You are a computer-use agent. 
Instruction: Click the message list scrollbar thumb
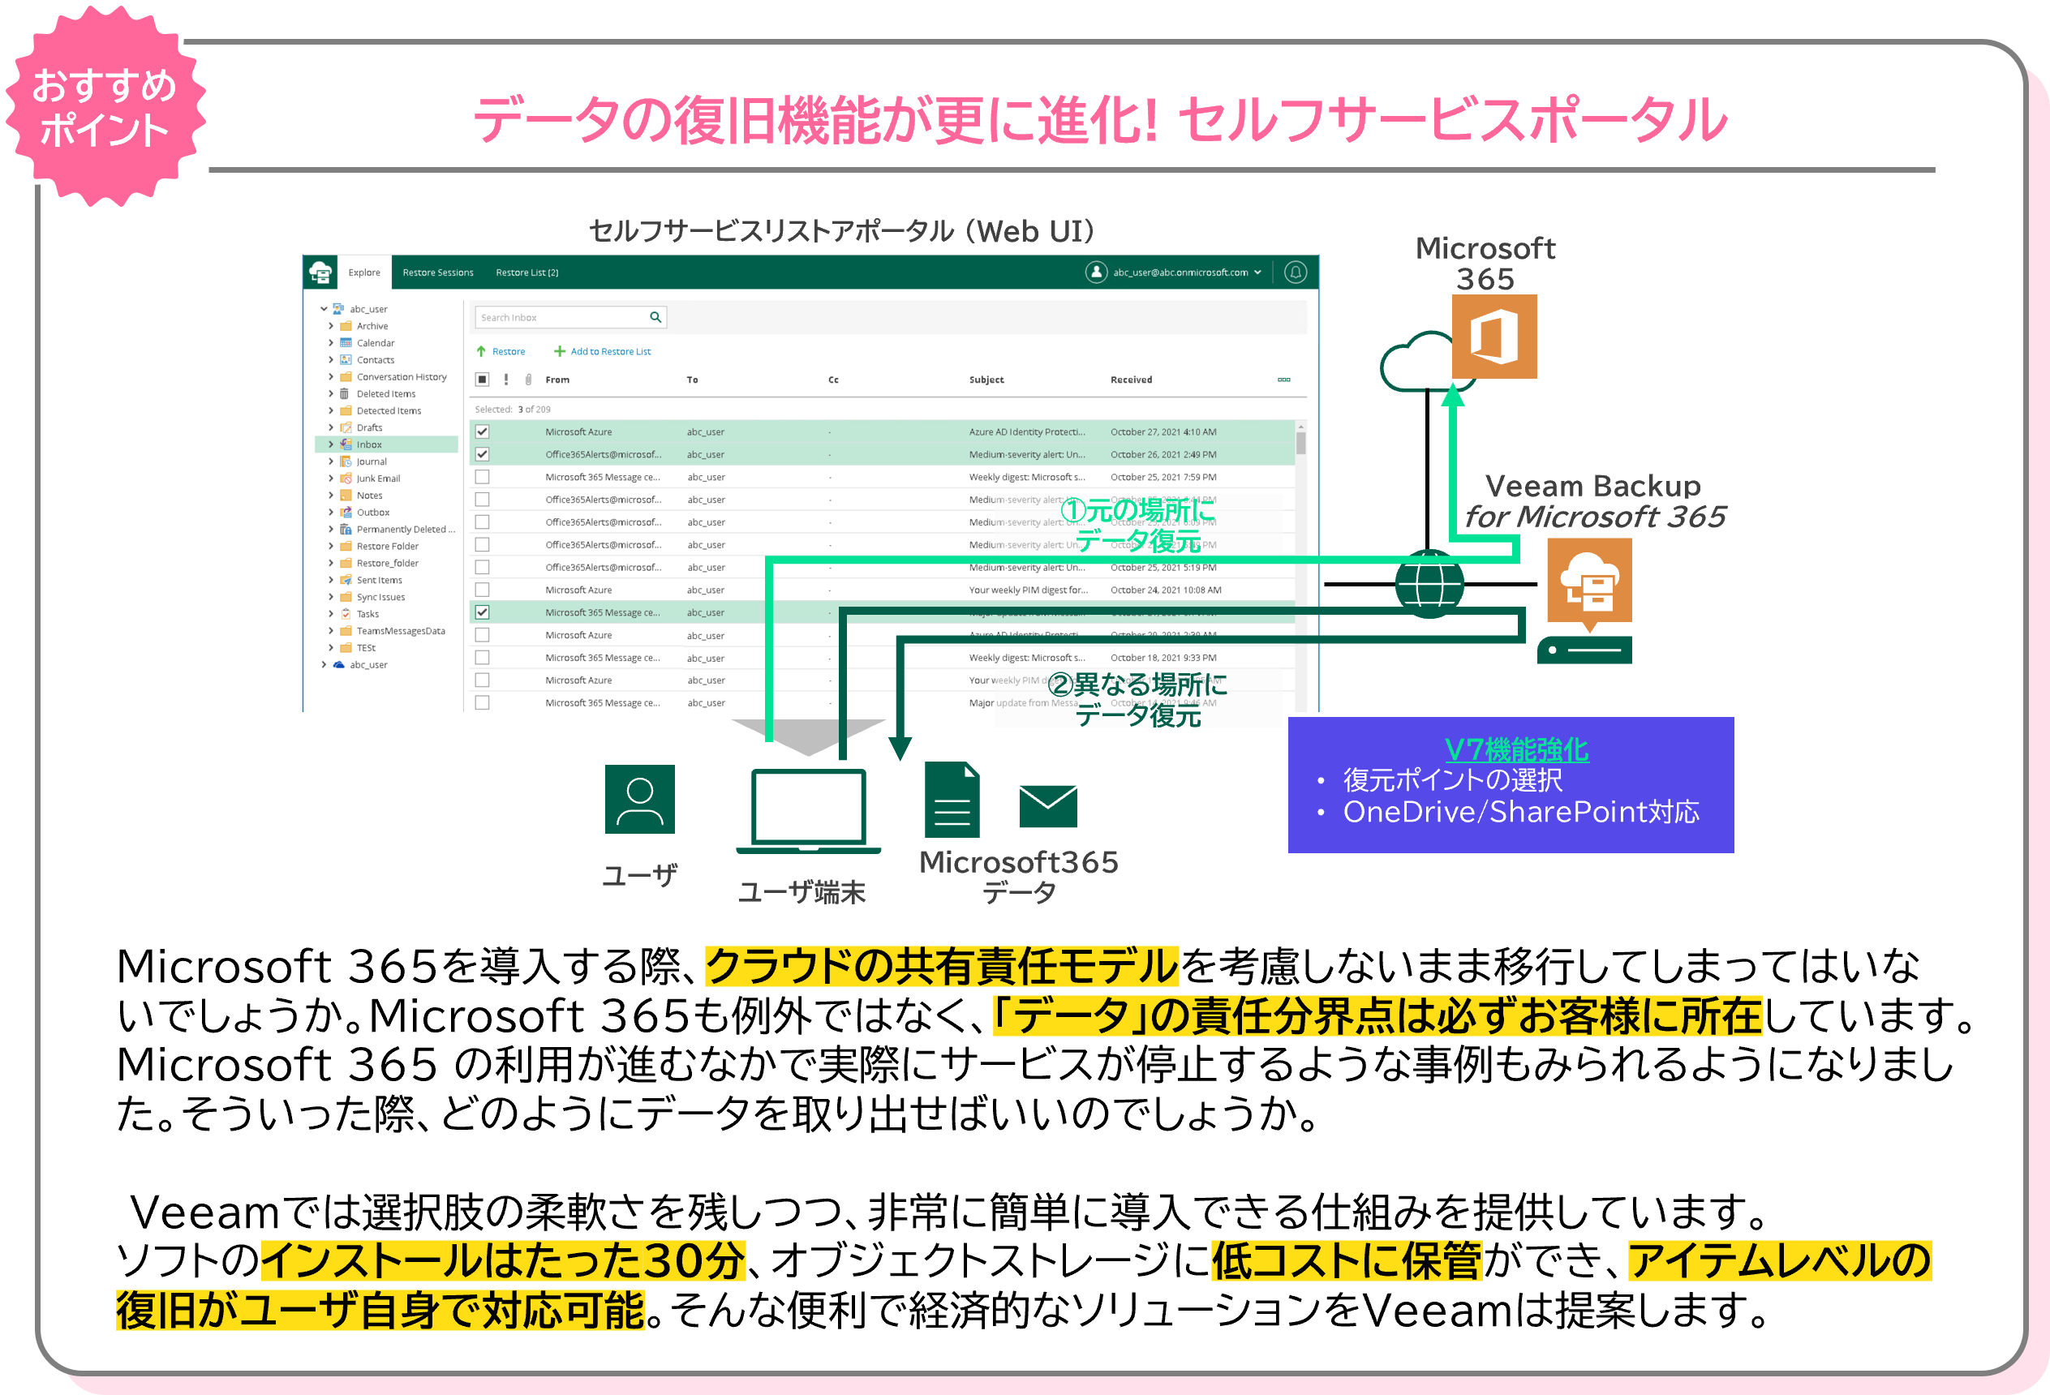tap(1301, 443)
